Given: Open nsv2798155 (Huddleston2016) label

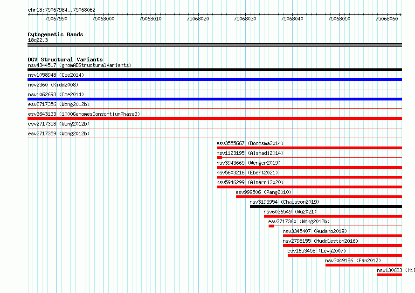Looking at the screenshot, I should pos(320,241).
